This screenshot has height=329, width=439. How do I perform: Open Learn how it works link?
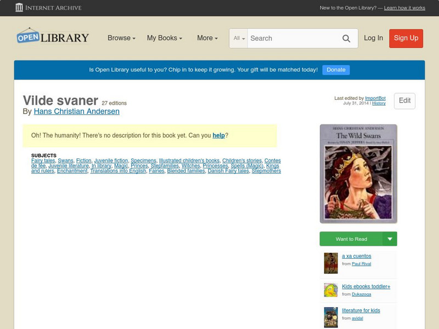(x=404, y=8)
